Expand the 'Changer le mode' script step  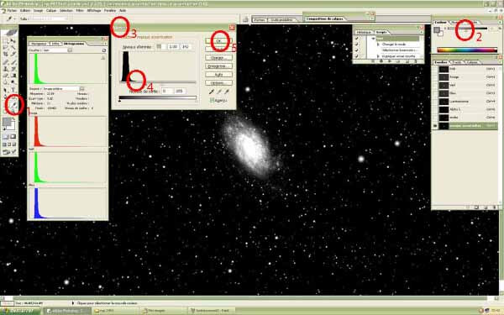378,45
